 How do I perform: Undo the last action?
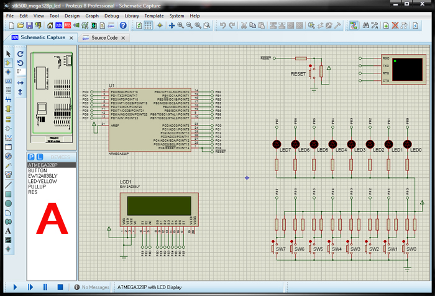point(222,25)
